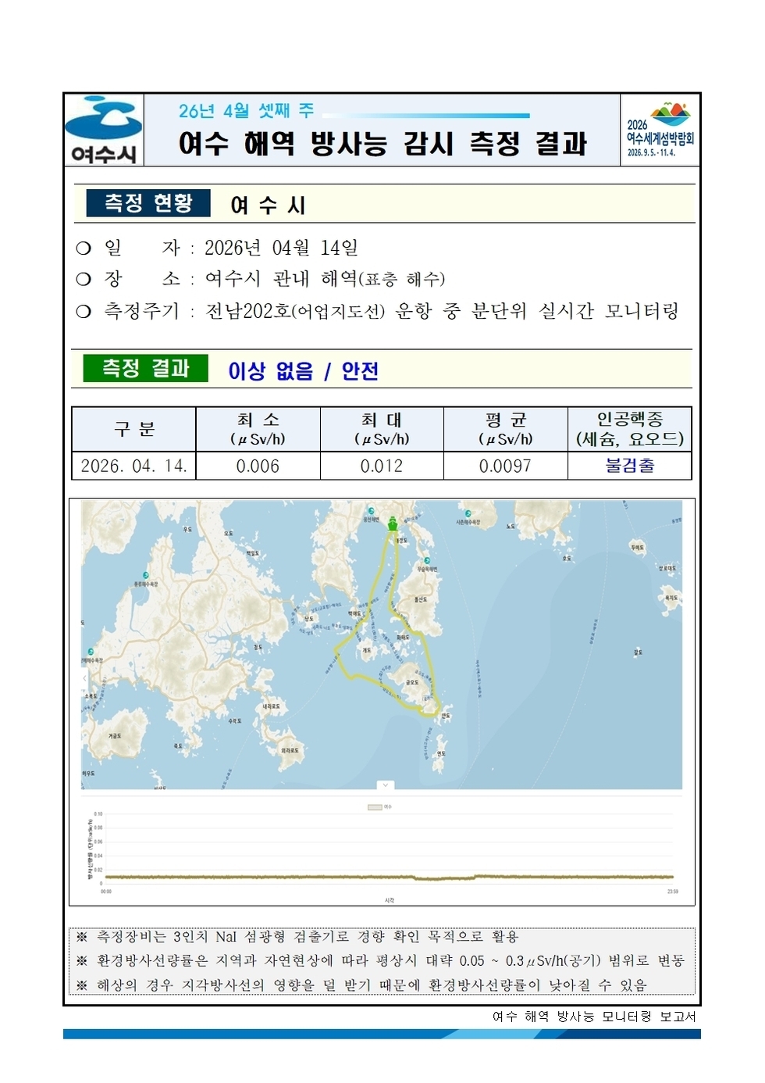765x1083 pixels.
Task: Select the date line 2026년 04월 14일
Action: 282,248
